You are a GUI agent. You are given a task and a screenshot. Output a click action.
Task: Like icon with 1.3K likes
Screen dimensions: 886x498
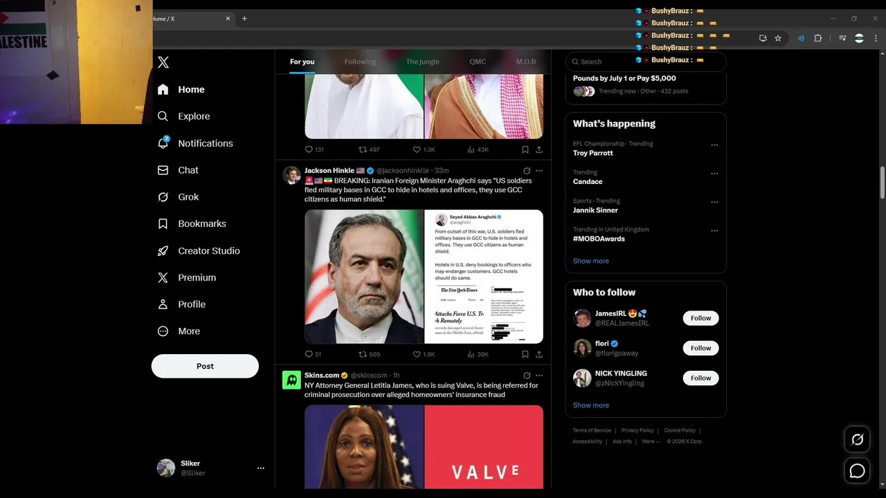tap(417, 149)
